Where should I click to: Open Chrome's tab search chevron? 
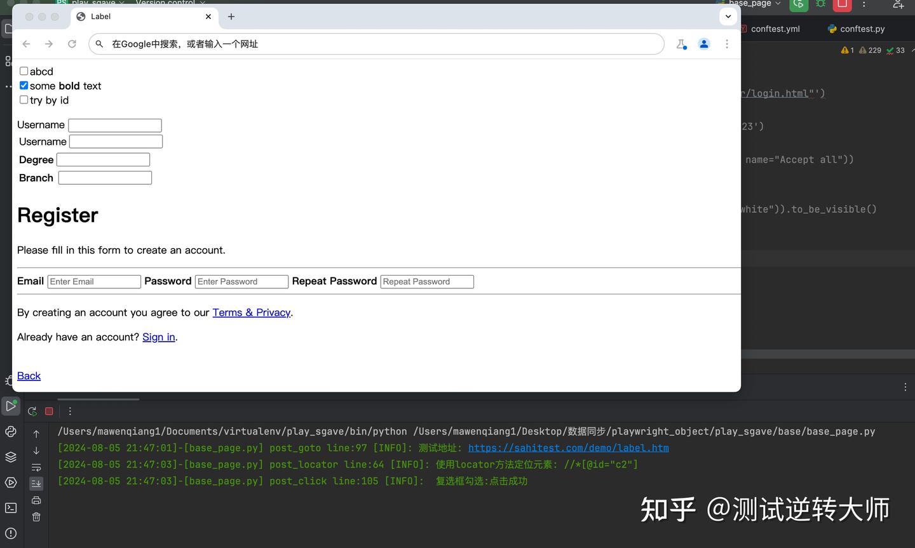pyautogui.click(x=728, y=16)
